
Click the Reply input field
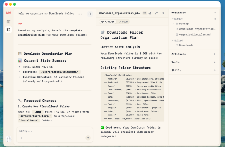(54, 131)
